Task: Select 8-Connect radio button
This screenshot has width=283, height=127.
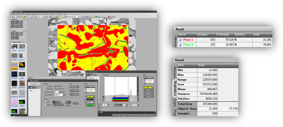Action: point(45,89)
